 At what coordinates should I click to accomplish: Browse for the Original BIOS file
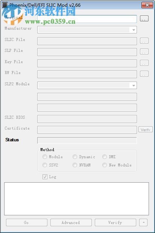(x=144, y=18)
